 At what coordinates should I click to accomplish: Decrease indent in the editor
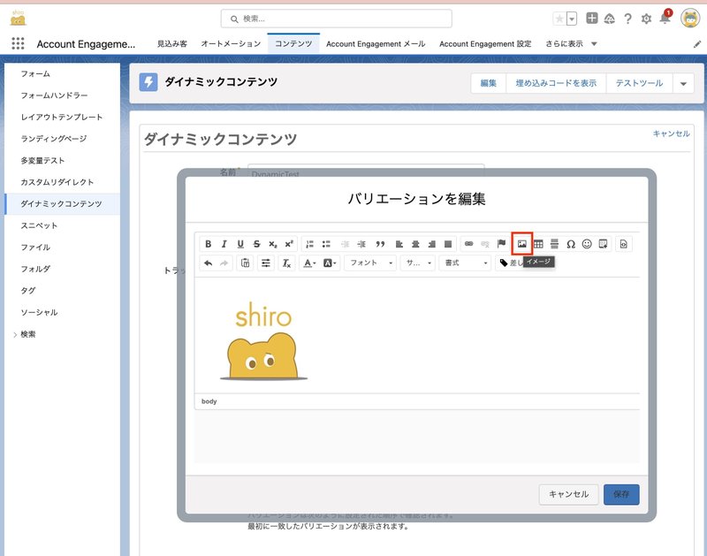pos(345,244)
